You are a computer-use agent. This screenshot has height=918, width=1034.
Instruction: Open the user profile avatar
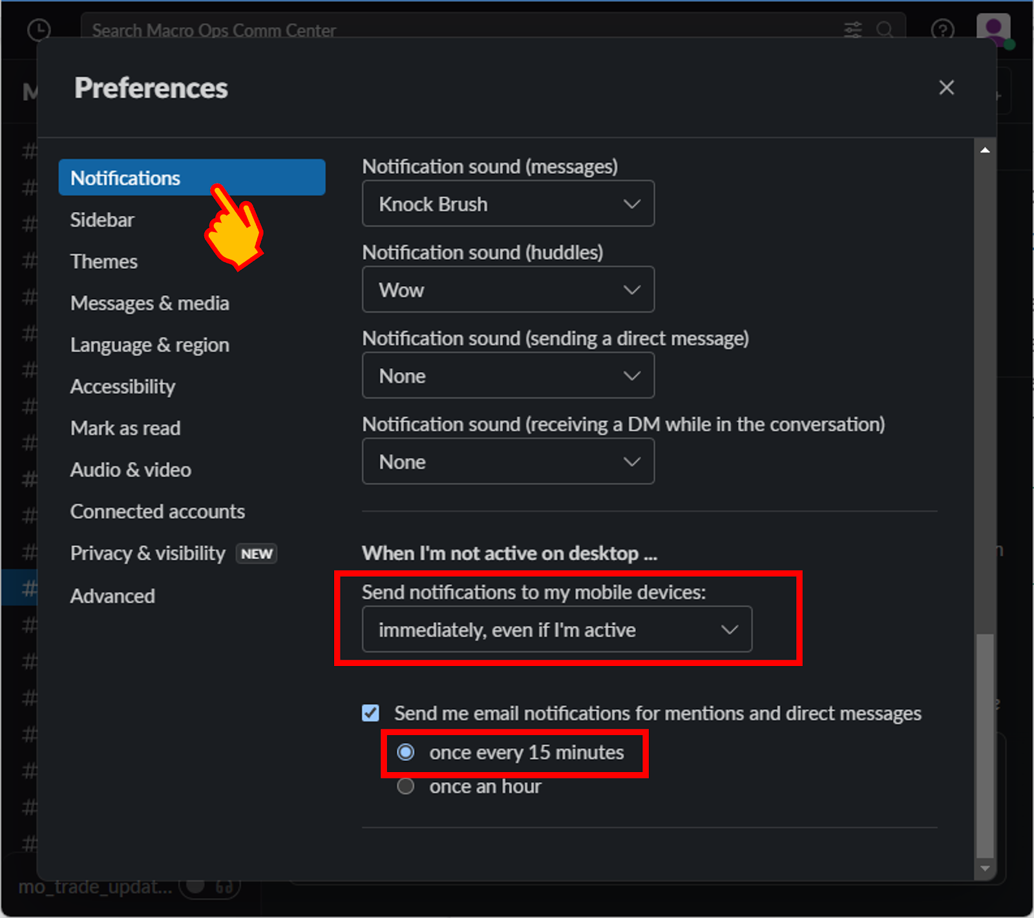click(x=994, y=30)
